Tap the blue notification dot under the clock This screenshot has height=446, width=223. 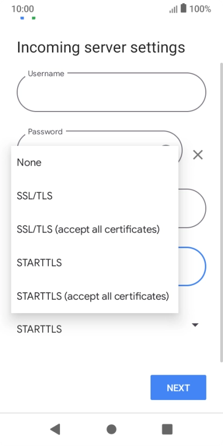point(22,18)
